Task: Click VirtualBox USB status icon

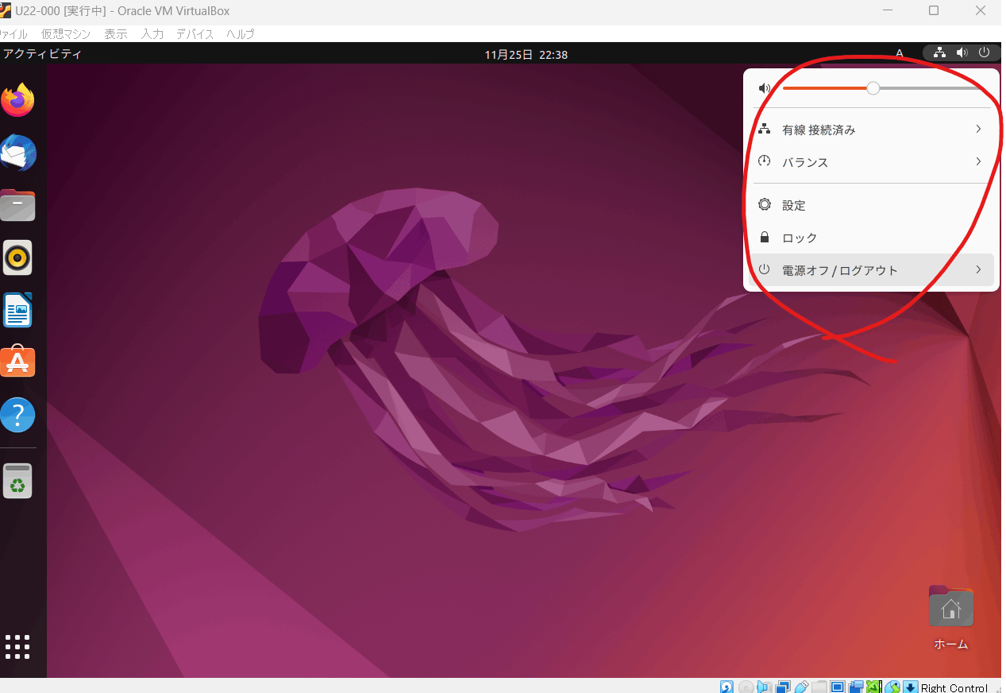Action: [802, 687]
